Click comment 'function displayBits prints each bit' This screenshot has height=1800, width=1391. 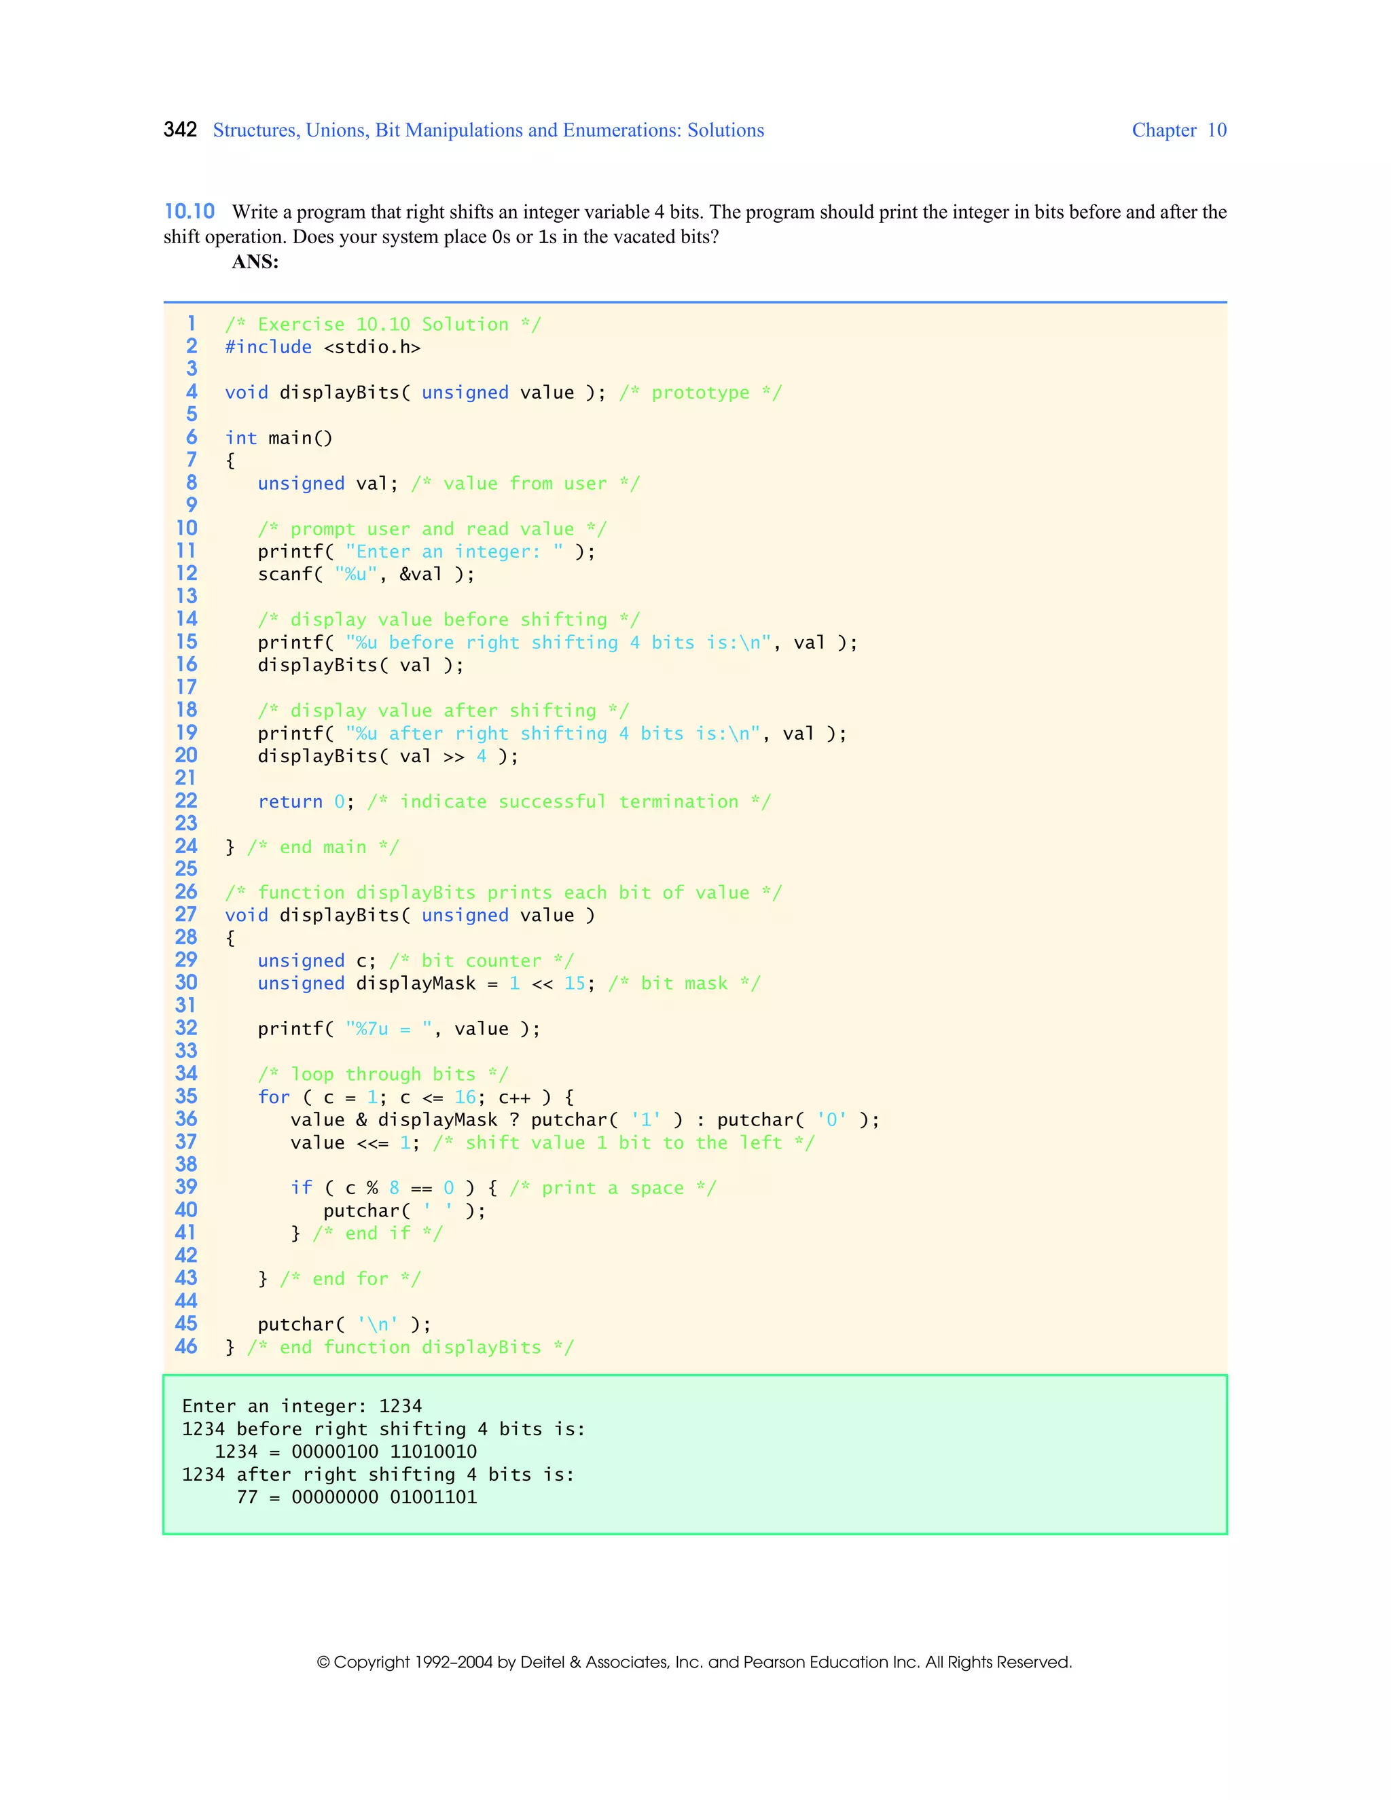point(503,893)
